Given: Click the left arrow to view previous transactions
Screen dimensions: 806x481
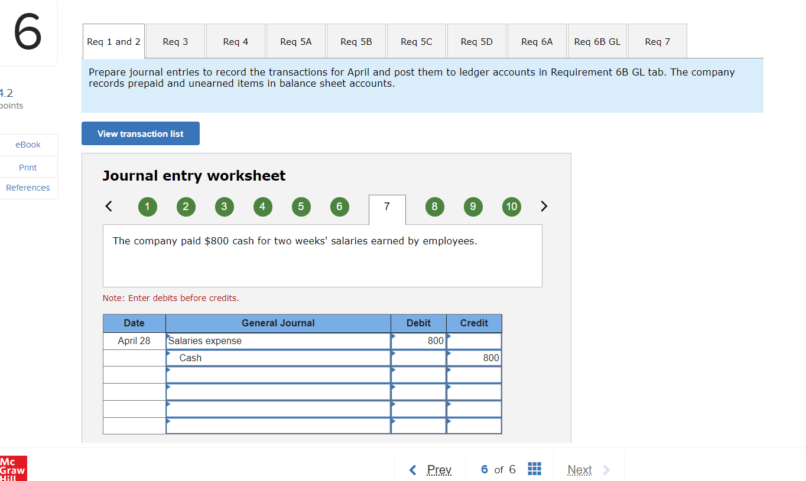Looking at the screenshot, I should pyautogui.click(x=109, y=206).
